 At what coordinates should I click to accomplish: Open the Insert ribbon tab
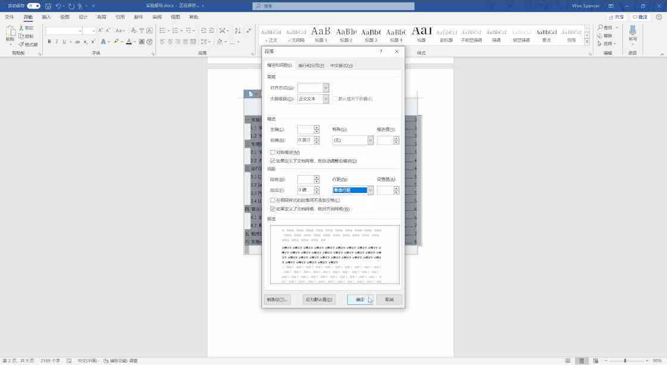[46, 17]
